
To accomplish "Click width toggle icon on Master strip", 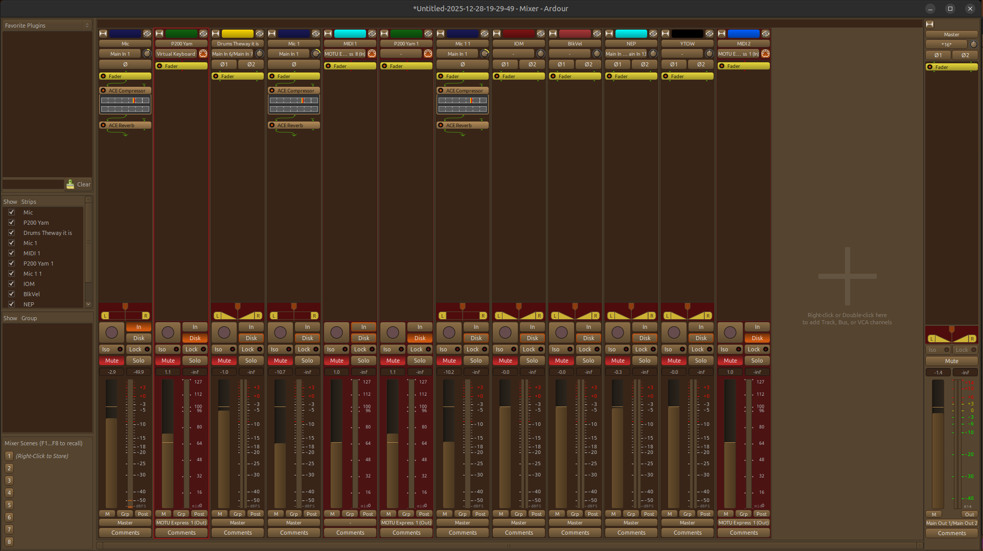I will [930, 24].
